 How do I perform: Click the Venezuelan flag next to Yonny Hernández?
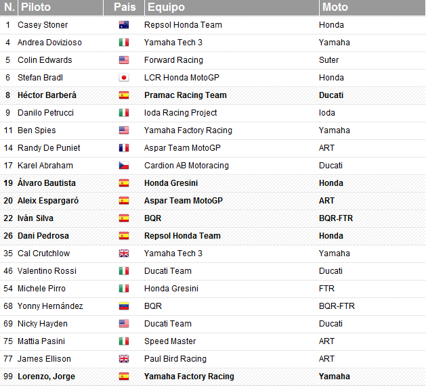click(x=124, y=306)
